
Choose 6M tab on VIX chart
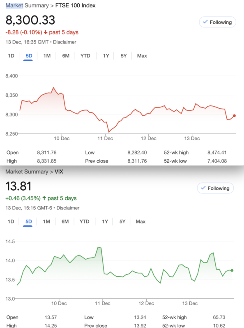[65, 221]
